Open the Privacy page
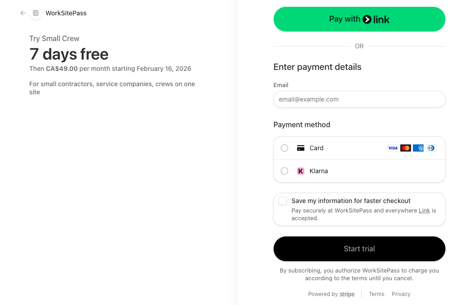This screenshot has width=459, height=305. point(401,294)
